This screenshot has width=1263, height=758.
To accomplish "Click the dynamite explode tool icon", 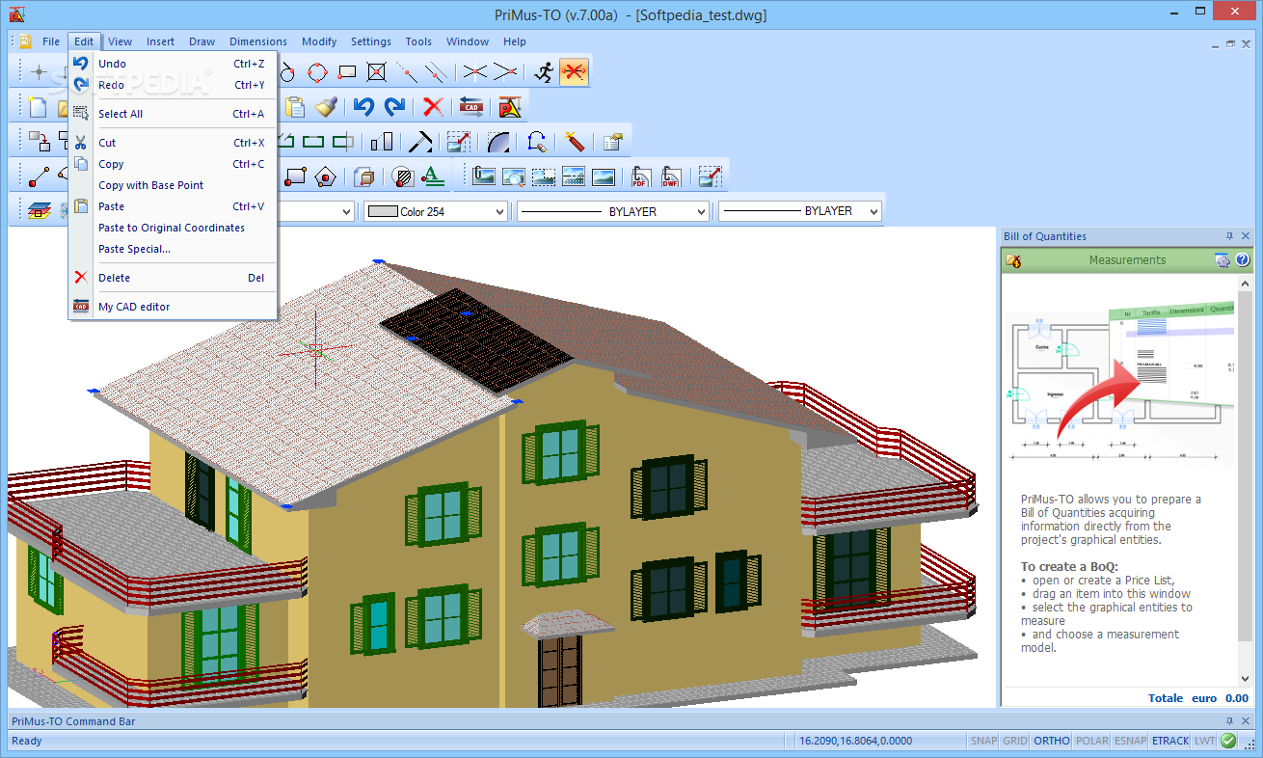I will click(576, 142).
